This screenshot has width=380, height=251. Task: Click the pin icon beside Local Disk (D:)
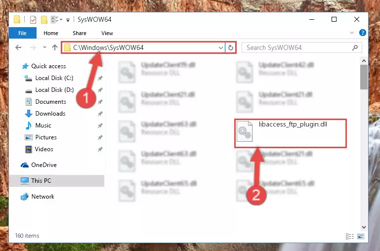(100, 90)
